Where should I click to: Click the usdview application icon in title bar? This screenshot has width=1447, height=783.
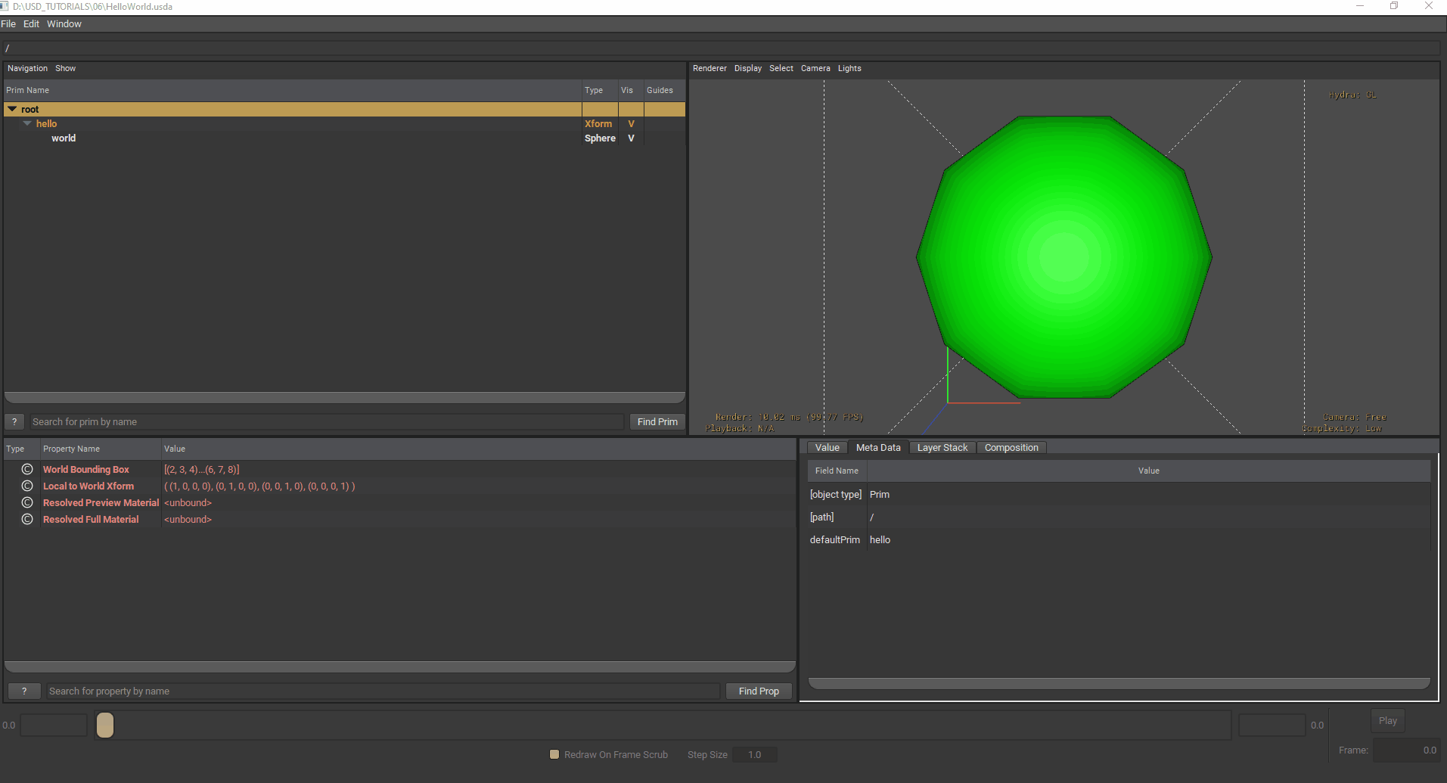tap(6, 6)
